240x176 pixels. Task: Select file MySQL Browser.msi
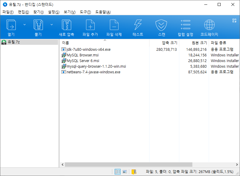[x=83, y=55]
